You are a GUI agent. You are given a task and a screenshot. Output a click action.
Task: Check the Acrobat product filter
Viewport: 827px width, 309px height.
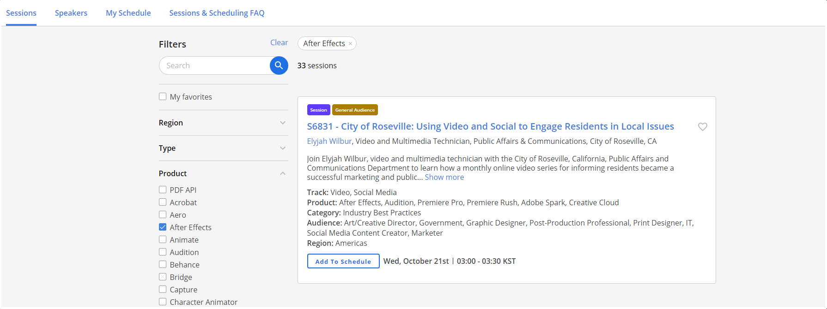(x=163, y=202)
